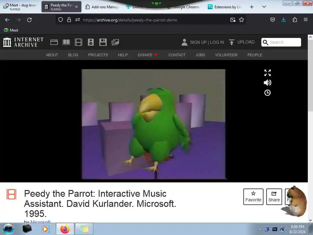Click the user avatar icon
This screenshot has height=235, width=313.
(x=184, y=42)
